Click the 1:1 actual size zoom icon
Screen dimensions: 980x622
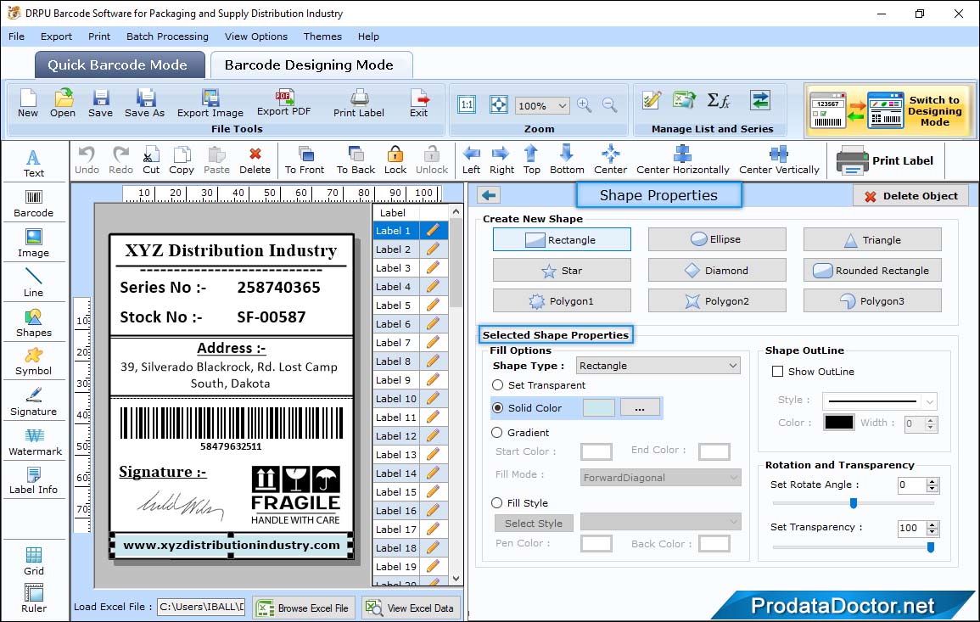467,104
